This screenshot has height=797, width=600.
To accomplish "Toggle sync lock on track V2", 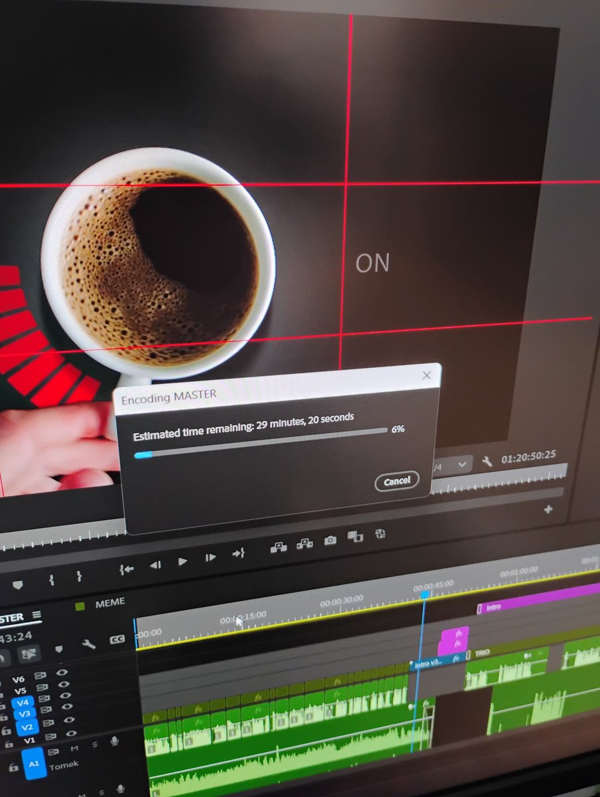I will pos(48,723).
